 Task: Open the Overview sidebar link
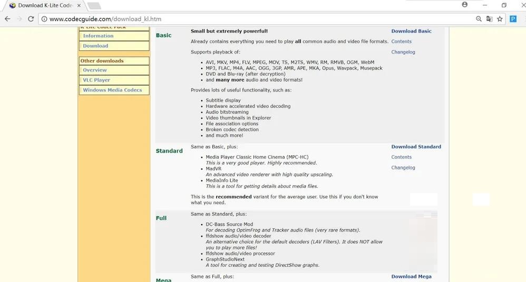click(x=94, y=70)
